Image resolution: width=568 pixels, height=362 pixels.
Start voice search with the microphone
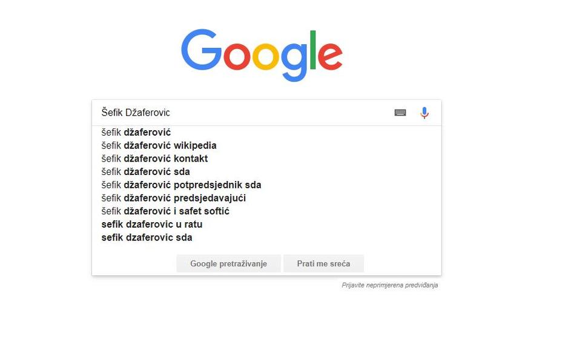[424, 113]
